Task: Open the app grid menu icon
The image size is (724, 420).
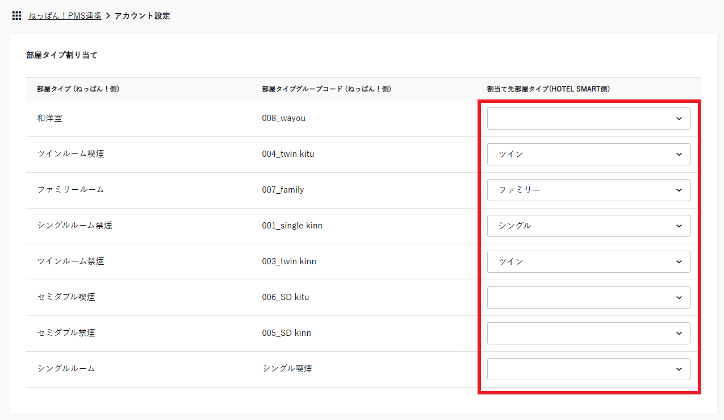Action: point(16,16)
